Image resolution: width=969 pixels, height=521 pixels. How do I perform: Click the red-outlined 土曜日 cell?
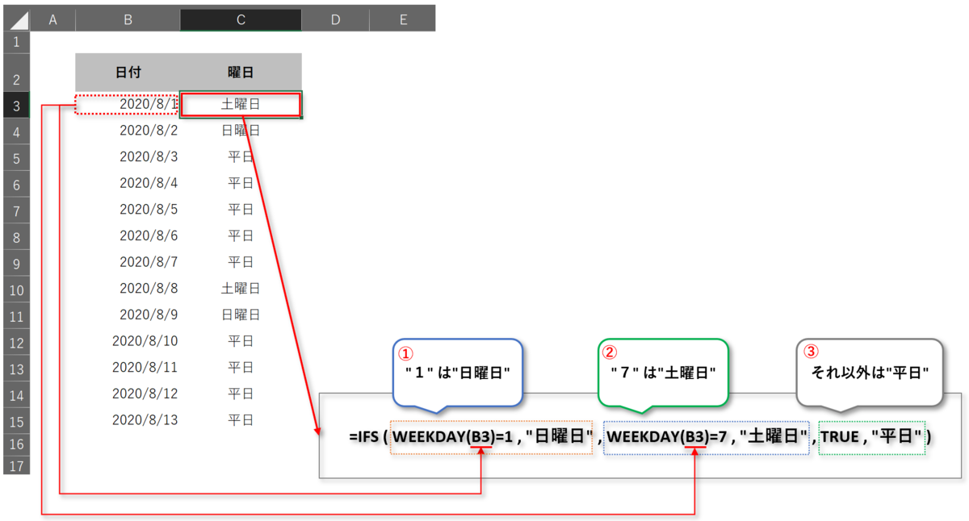click(239, 104)
